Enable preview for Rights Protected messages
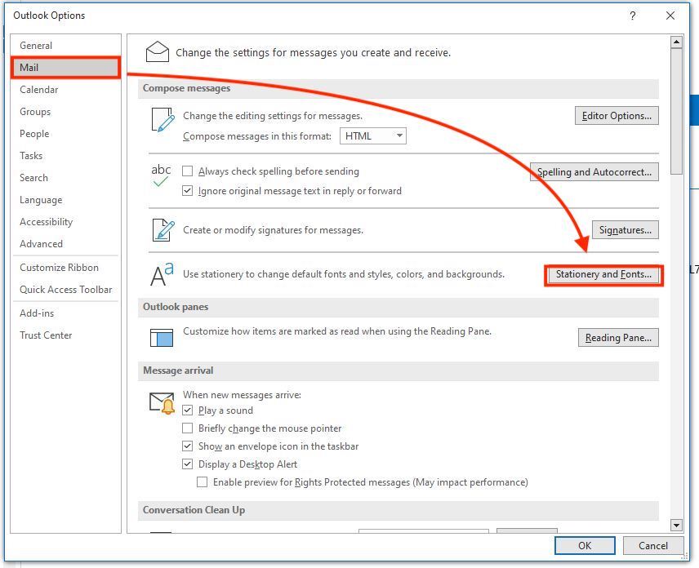Screen dimensions: 699x568 [x=203, y=482]
